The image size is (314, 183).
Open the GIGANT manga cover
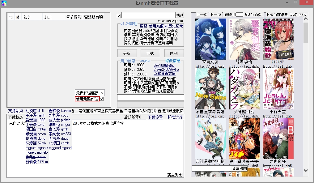click(x=278, y=39)
